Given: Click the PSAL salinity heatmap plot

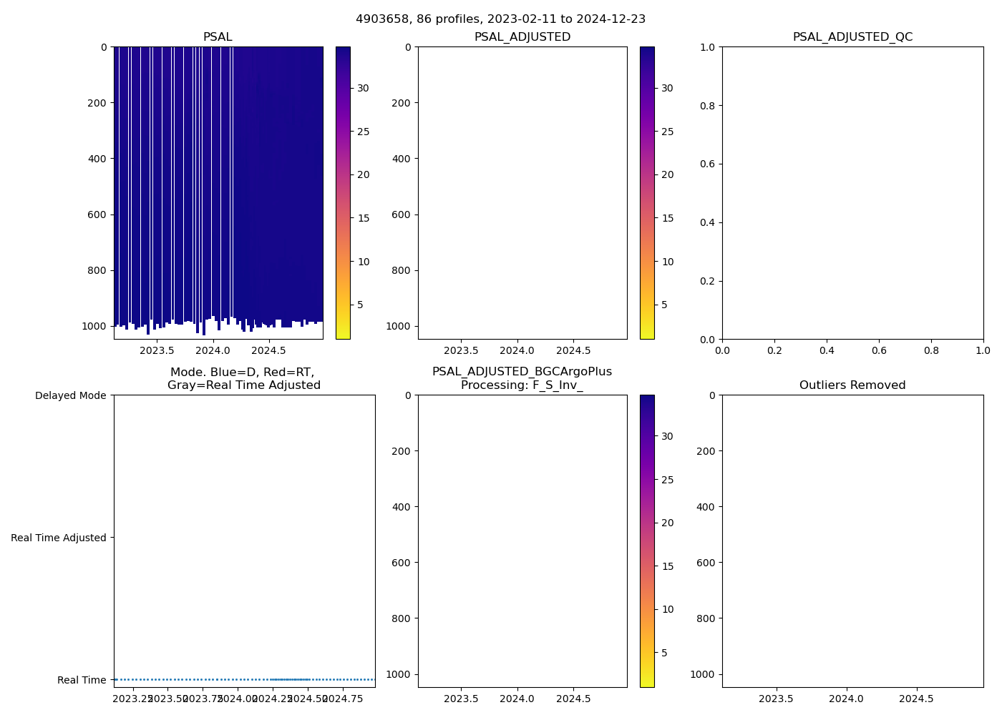Looking at the screenshot, I should tap(218, 186).
